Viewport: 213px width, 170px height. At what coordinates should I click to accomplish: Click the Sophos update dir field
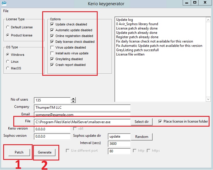(x=119, y=136)
